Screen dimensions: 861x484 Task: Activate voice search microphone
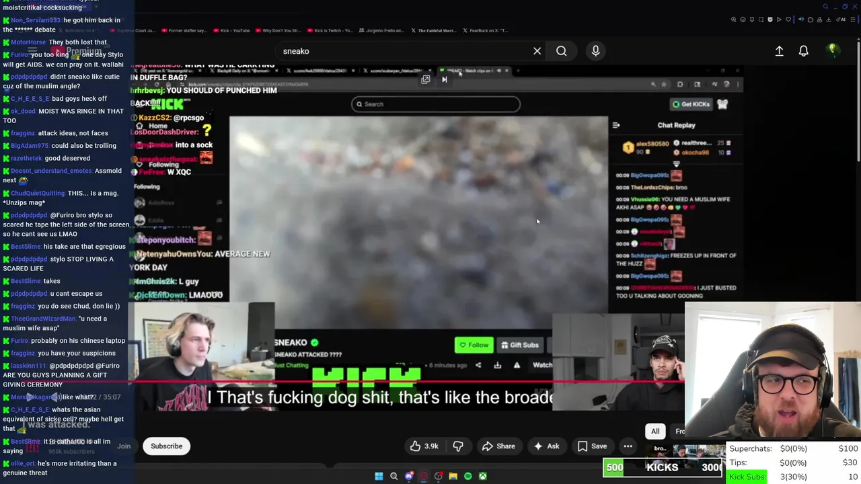[x=595, y=51]
